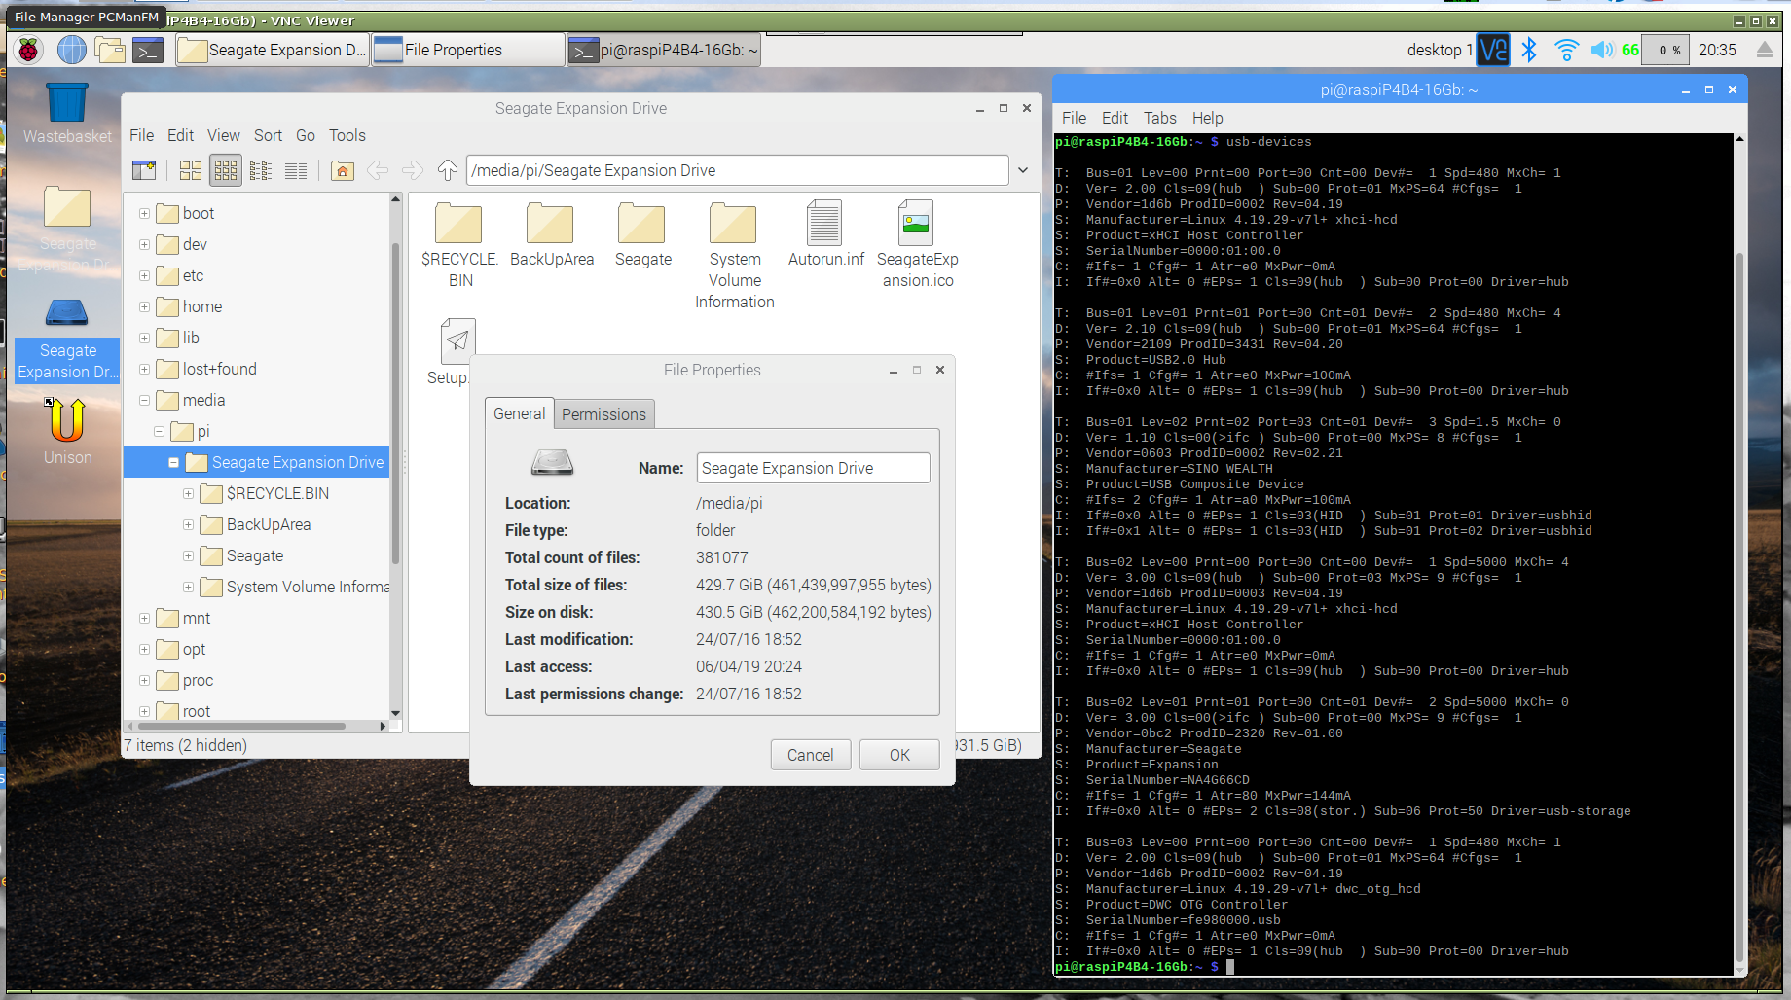Go to home folder via toolbar
The image size is (1791, 1000).
(343, 170)
